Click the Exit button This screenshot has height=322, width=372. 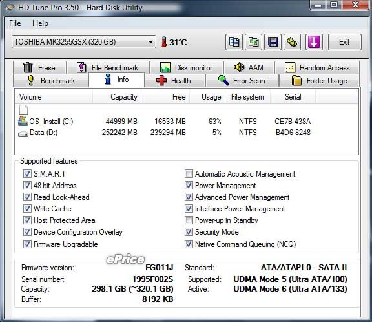point(345,42)
